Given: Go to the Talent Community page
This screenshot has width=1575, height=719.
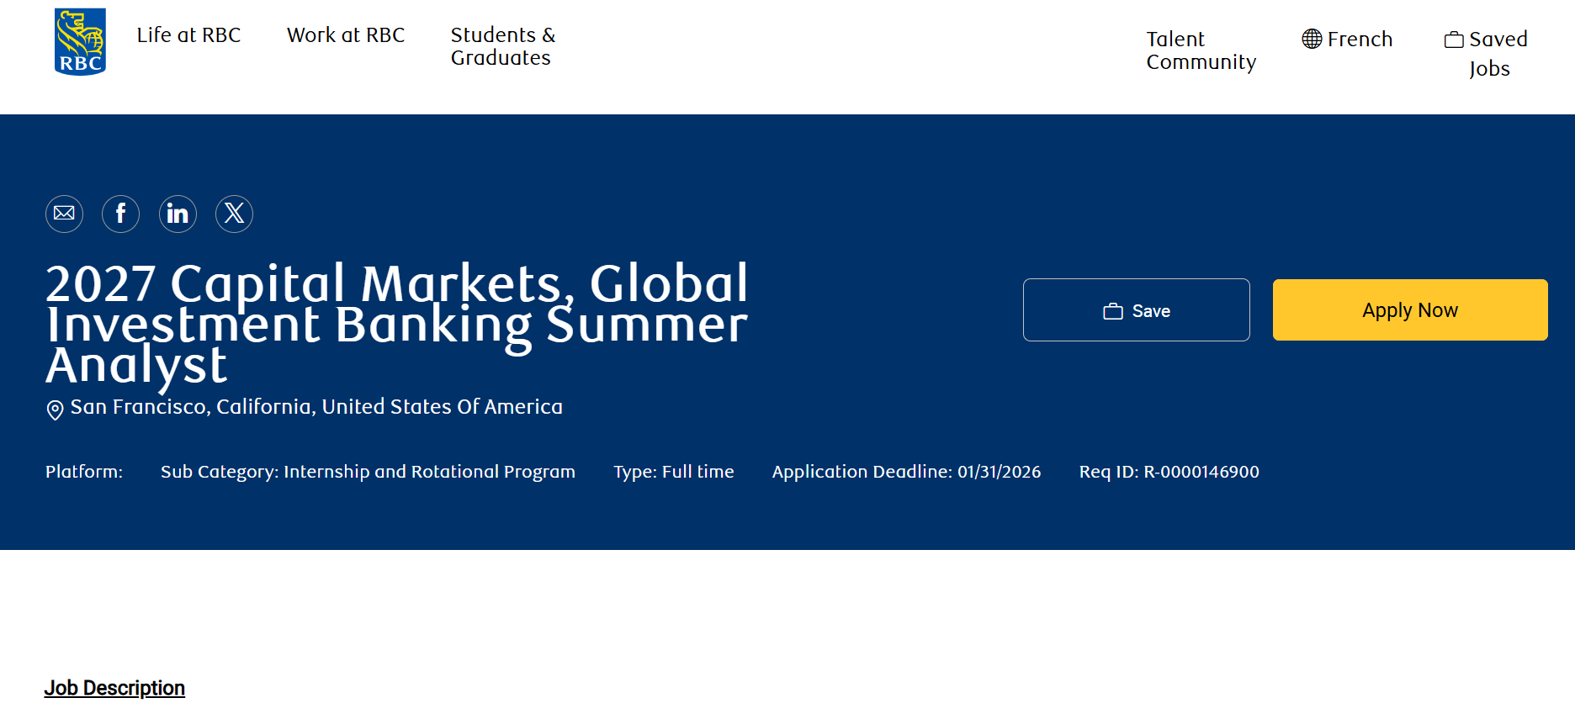Looking at the screenshot, I should click(1201, 50).
